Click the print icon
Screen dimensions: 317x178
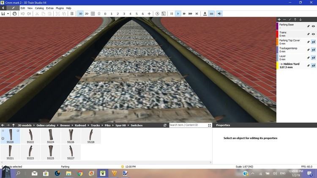[x=14, y=14]
